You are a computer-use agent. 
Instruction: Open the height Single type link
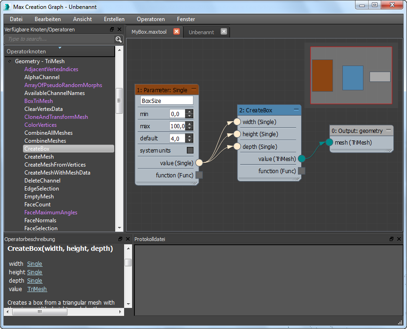(x=35, y=272)
